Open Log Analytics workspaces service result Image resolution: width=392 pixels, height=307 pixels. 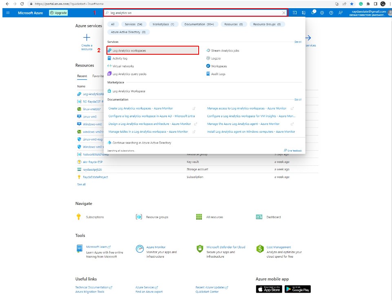tap(153, 50)
